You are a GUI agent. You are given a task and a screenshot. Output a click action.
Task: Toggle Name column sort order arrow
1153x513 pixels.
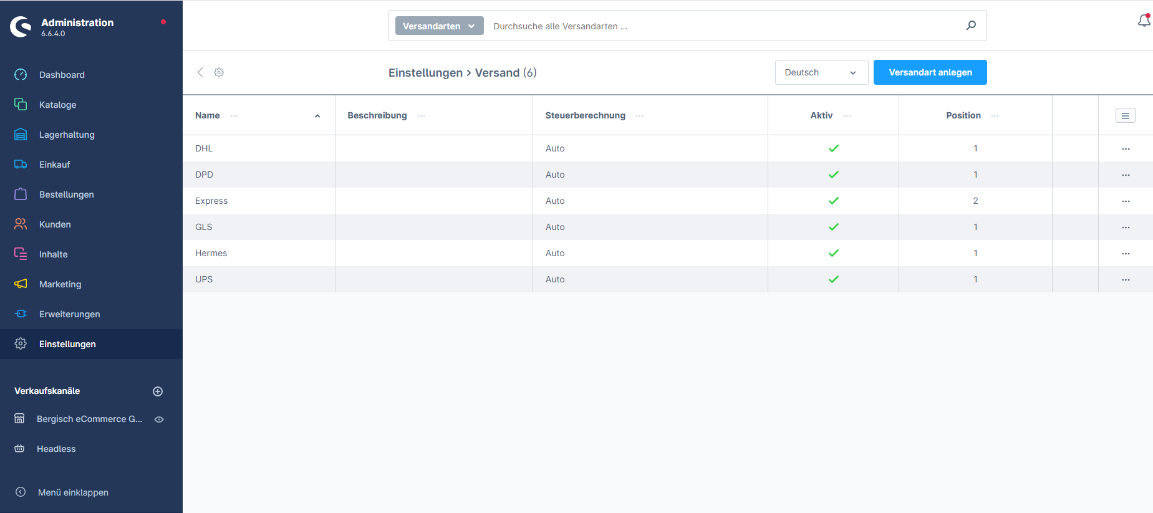click(x=317, y=116)
